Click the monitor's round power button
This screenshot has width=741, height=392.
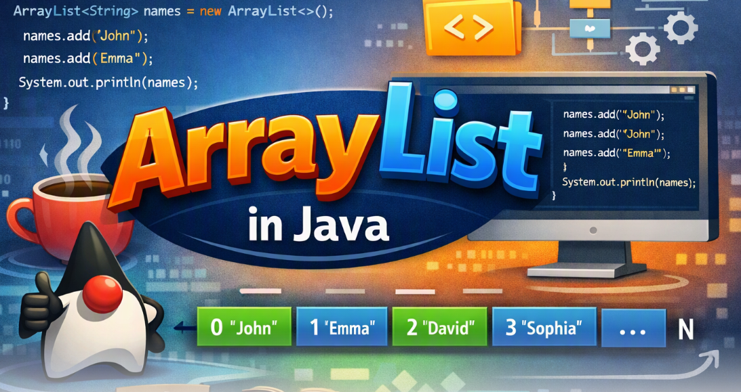coord(593,231)
